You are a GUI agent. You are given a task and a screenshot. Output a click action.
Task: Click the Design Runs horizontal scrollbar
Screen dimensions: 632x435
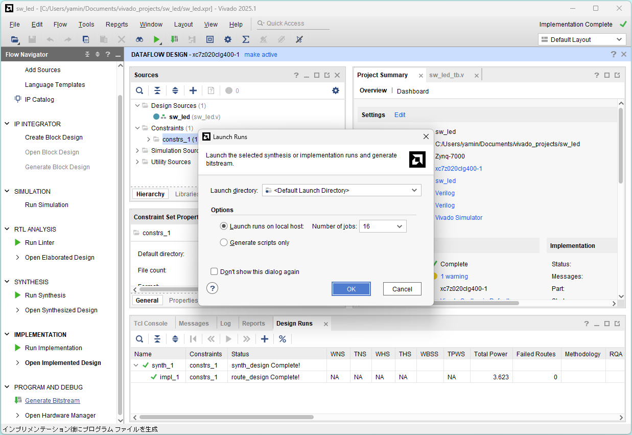tap(226, 417)
